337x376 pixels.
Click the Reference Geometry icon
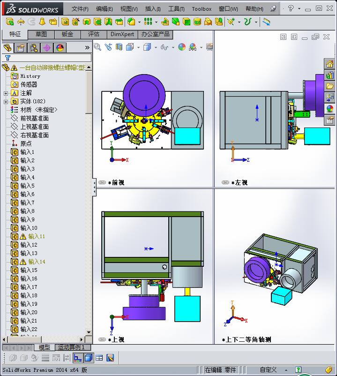(x=231, y=22)
